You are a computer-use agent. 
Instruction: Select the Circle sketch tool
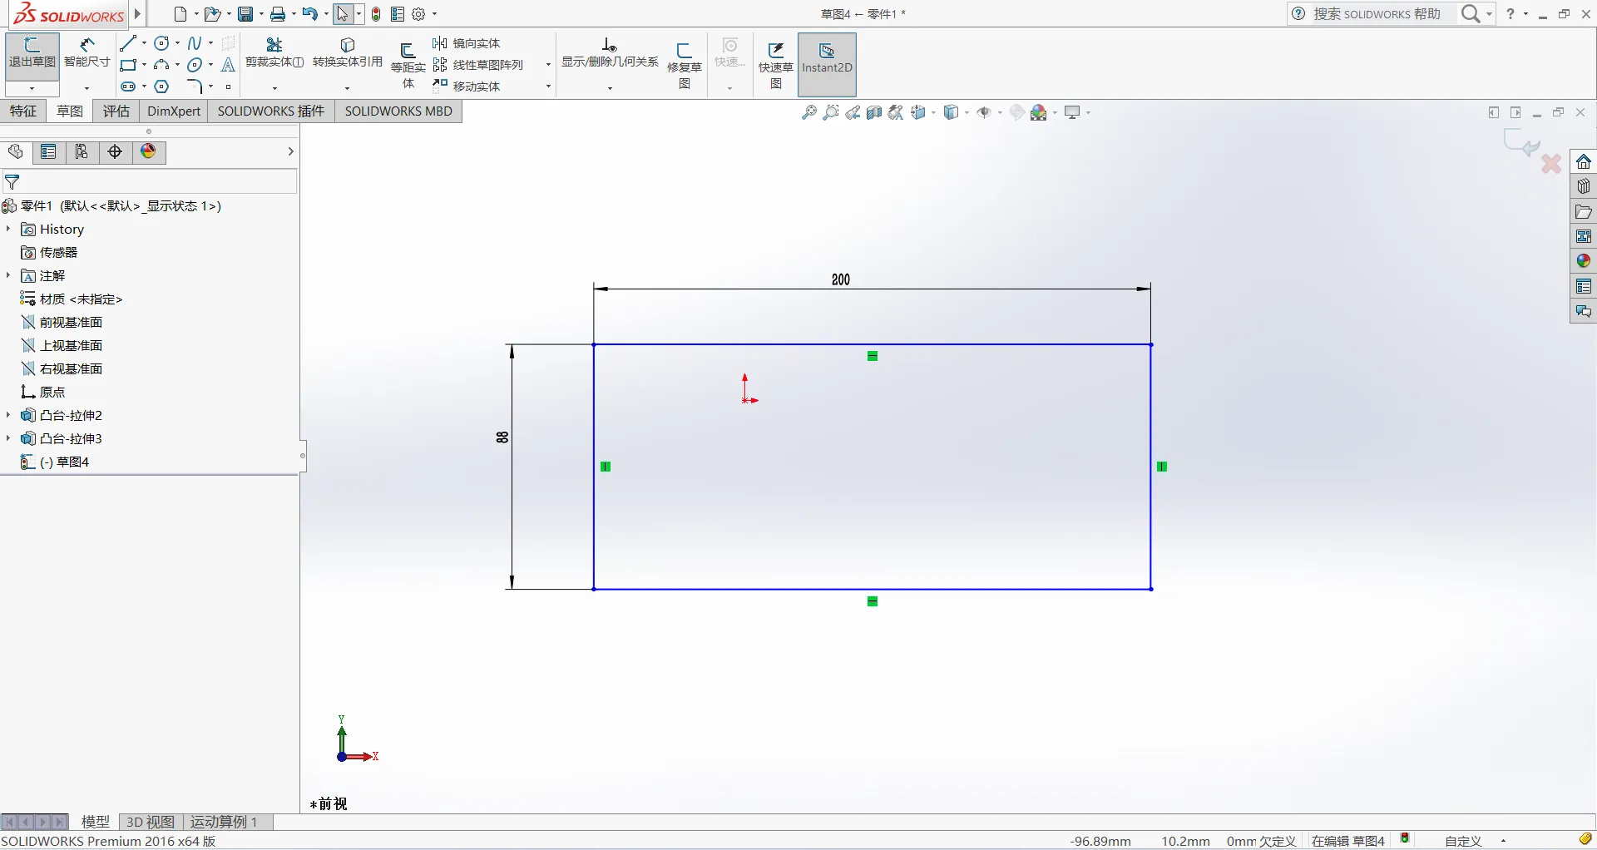[162, 43]
